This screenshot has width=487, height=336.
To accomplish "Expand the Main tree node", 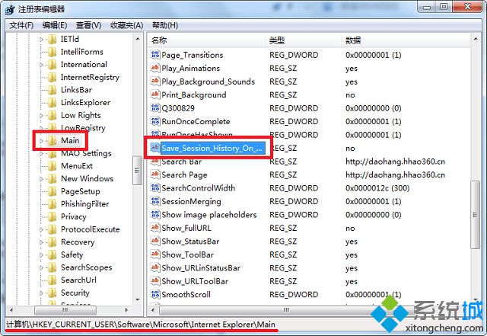I will (41, 141).
